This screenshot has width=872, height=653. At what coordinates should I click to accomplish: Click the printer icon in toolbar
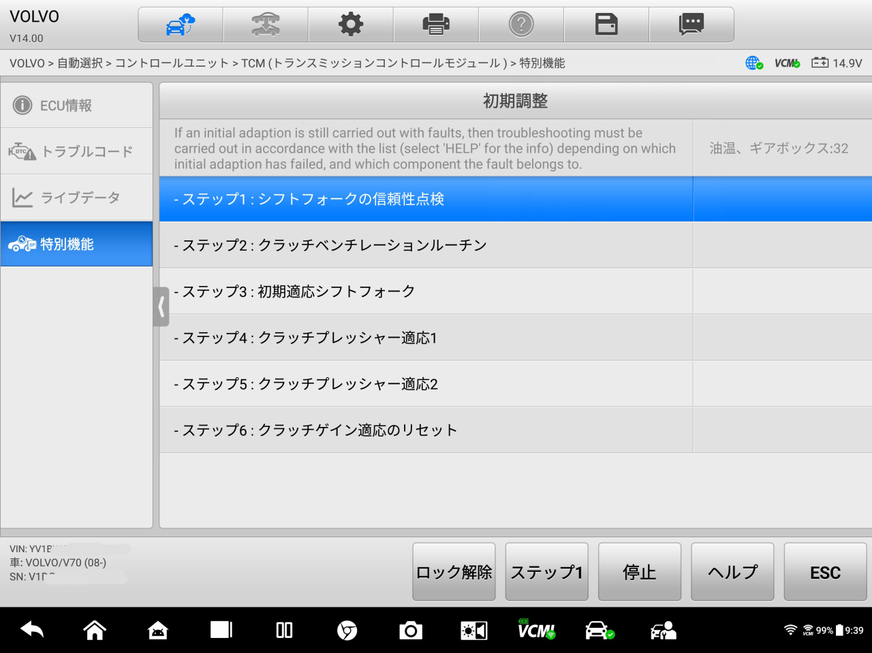pos(436,25)
